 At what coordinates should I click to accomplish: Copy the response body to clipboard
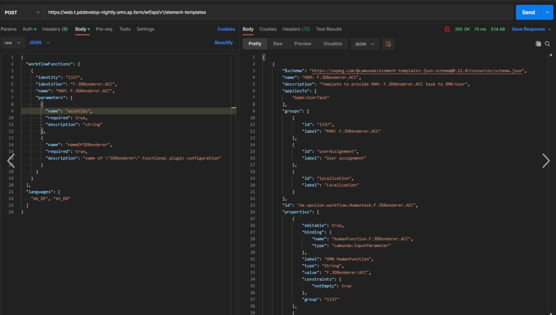[538, 44]
